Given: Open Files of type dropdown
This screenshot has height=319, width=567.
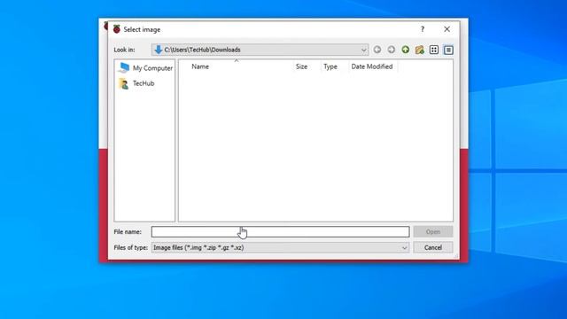Looking at the screenshot, I should [x=280, y=248].
